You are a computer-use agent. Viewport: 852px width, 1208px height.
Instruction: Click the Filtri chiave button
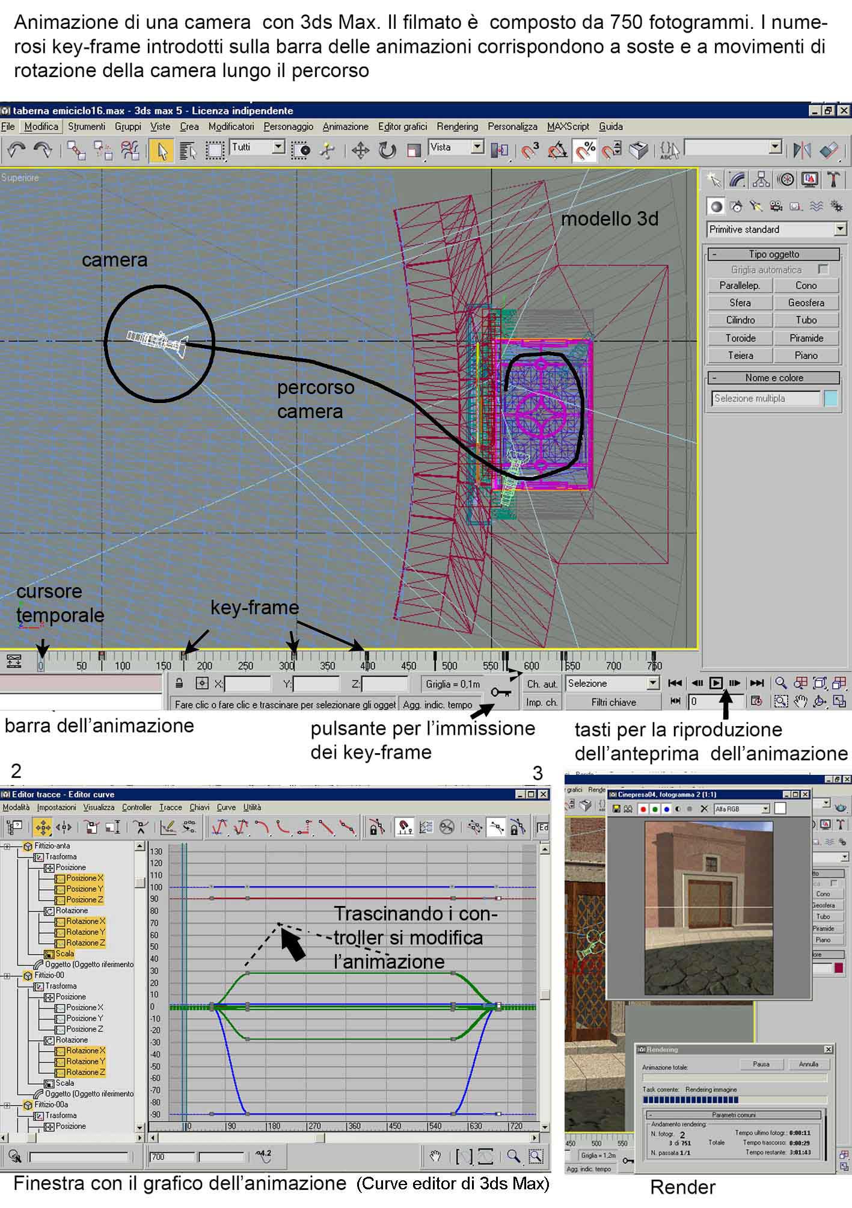(613, 702)
